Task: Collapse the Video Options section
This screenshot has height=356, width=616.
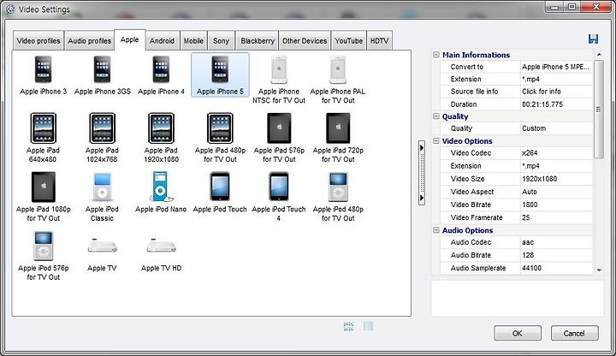Action: (x=436, y=140)
